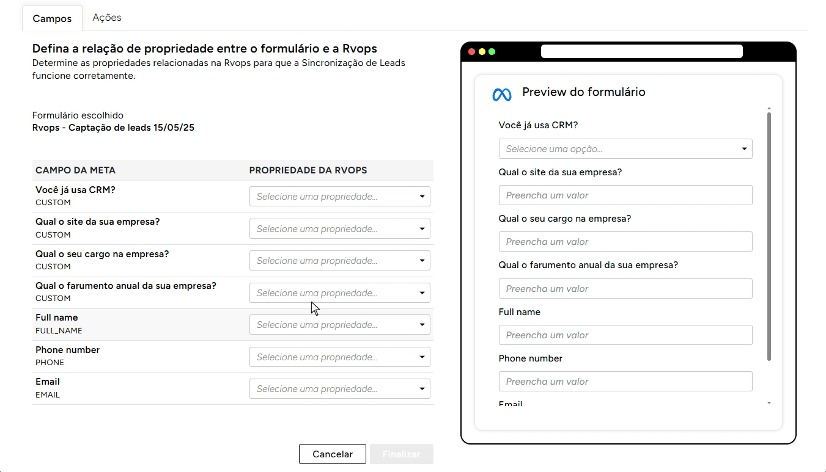Click the preview scrollbar down arrow

point(769,403)
